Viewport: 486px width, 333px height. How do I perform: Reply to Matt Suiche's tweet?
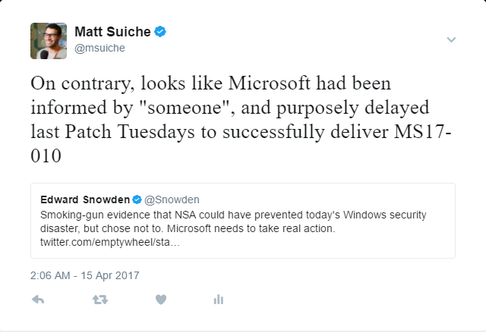(x=38, y=300)
